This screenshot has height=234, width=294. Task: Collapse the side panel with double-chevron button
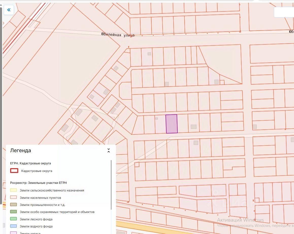[x=9, y=10]
